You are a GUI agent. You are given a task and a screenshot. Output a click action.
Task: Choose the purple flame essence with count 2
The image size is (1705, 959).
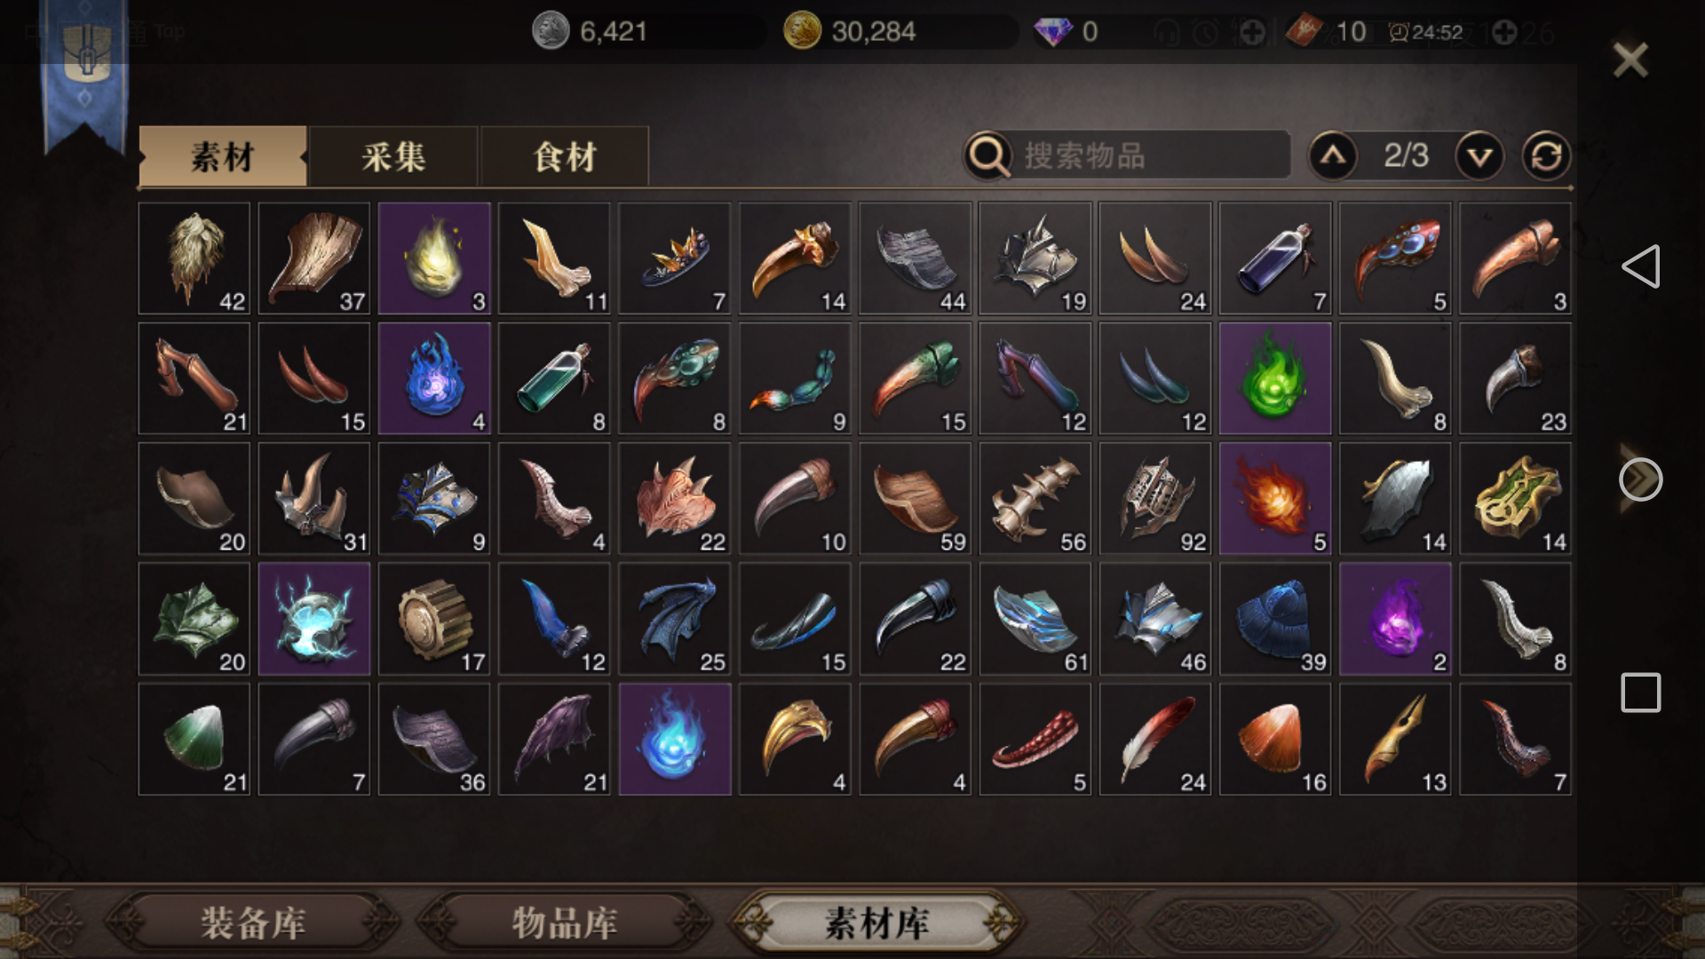[x=1394, y=619]
